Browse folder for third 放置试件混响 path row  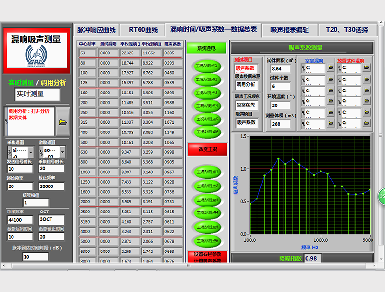tap(367, 91)
